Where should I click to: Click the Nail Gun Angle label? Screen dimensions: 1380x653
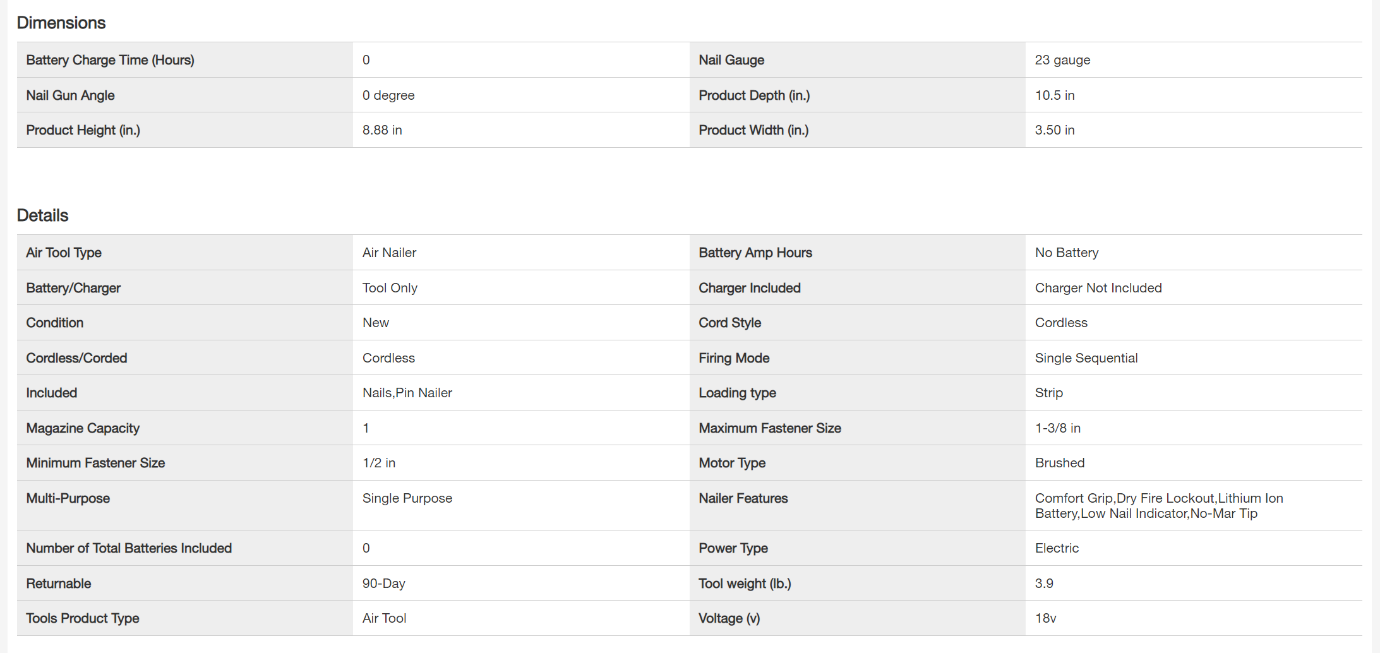[70, 95]
